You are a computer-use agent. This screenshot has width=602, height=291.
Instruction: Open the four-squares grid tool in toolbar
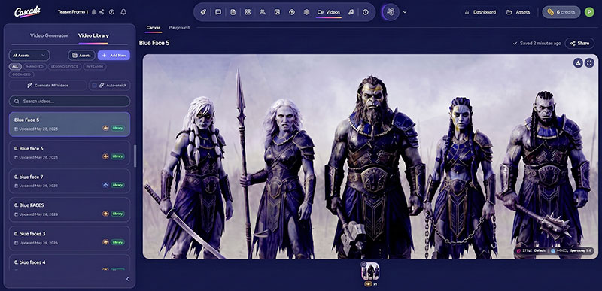[x=248, y=12]
